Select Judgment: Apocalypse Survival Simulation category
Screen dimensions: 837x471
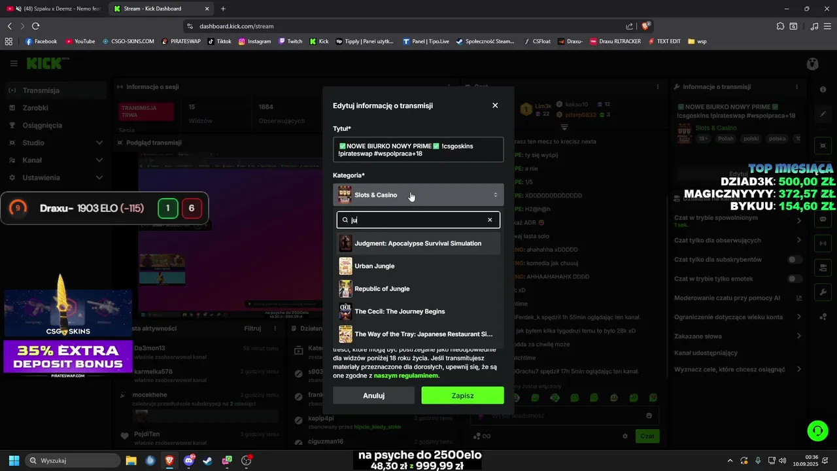tap(418, 243)
